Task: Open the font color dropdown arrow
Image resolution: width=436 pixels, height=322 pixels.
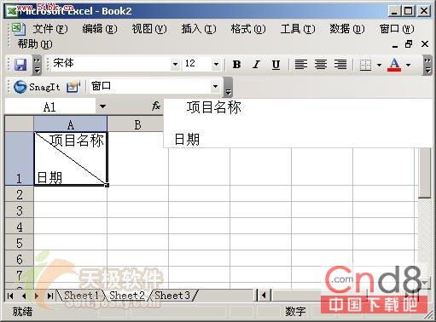Action: click(x=409, y=65)
